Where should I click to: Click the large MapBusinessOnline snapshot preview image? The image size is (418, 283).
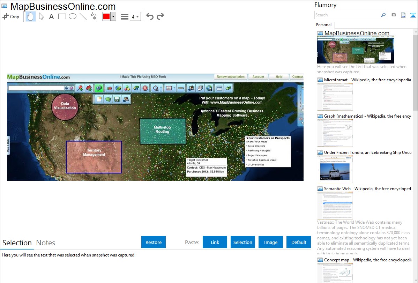[155, 127]
